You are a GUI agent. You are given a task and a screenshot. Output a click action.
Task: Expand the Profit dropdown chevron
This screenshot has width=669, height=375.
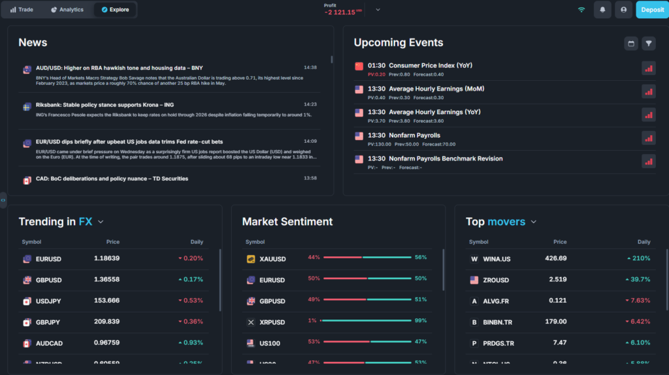[x=378, y=10]
